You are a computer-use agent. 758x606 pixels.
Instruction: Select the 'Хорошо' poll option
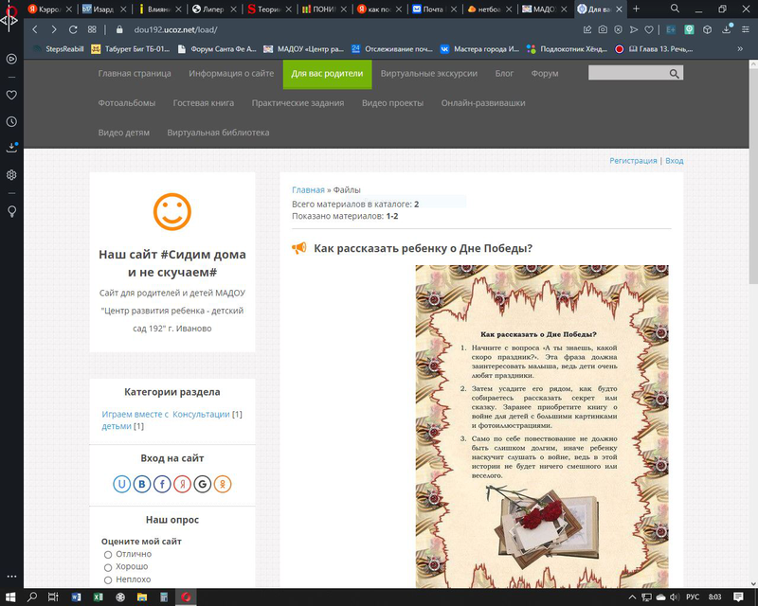108,567
